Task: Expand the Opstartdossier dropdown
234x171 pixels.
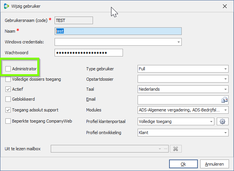Action: (225, 79)
